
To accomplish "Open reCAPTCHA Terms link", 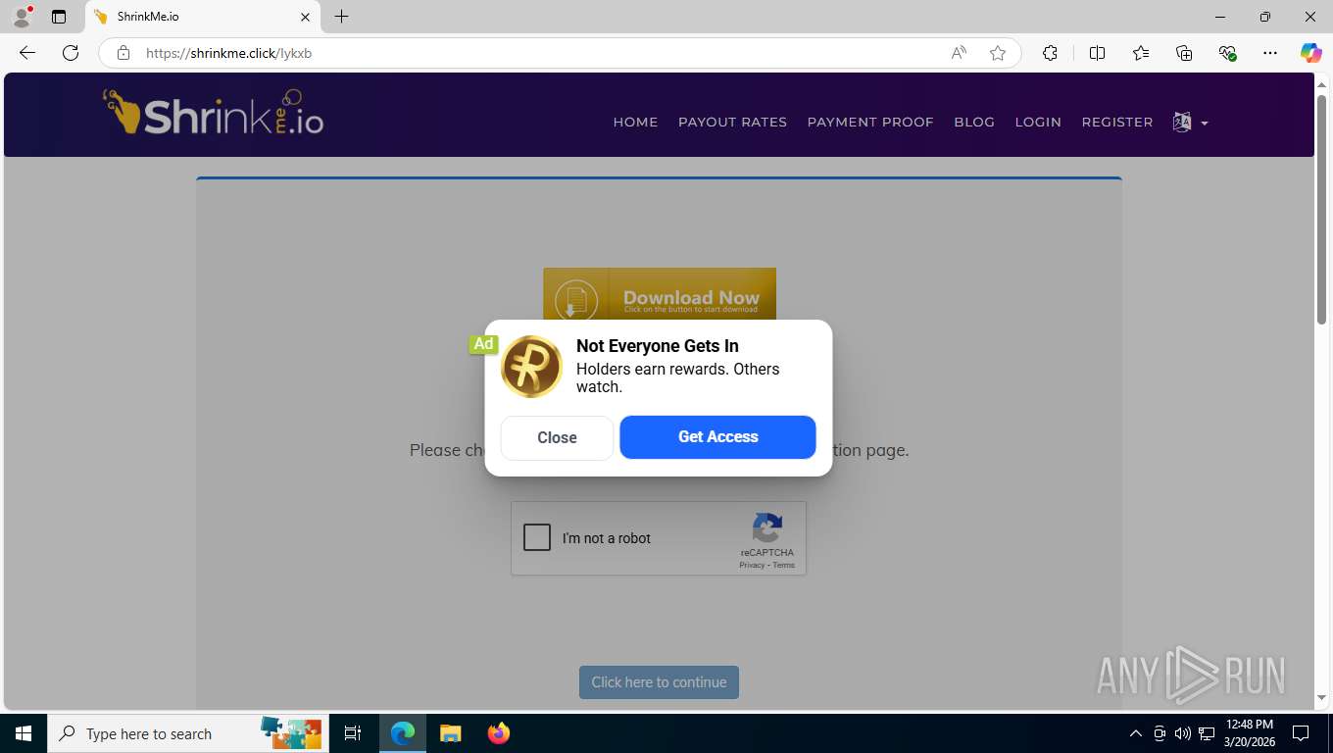I will pos(783,565).
